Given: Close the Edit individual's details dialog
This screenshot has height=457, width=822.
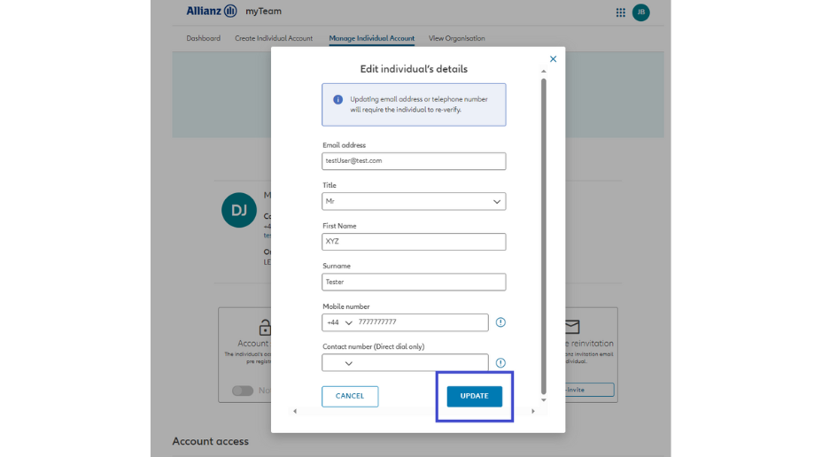Looking at the screenshot, I should tap(553, 59).
